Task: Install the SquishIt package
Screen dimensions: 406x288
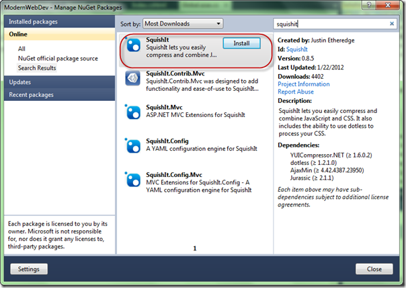Action: pyautogui.click(x=241, y=43)
